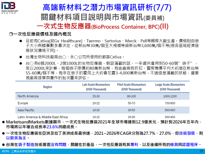Select the Europe row label
Image resolution: width=205 pixels, height=154 pixels.
pyautogui.click(x=23, y=103)
